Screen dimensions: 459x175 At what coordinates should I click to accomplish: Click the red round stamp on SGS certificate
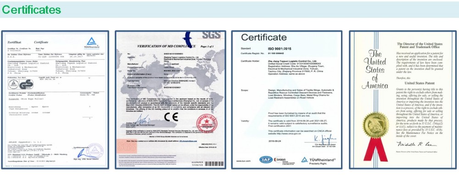coord(207,123)
